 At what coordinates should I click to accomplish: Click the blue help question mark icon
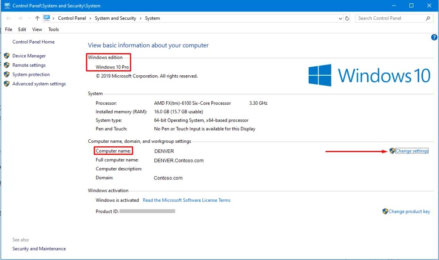(434, 37)
